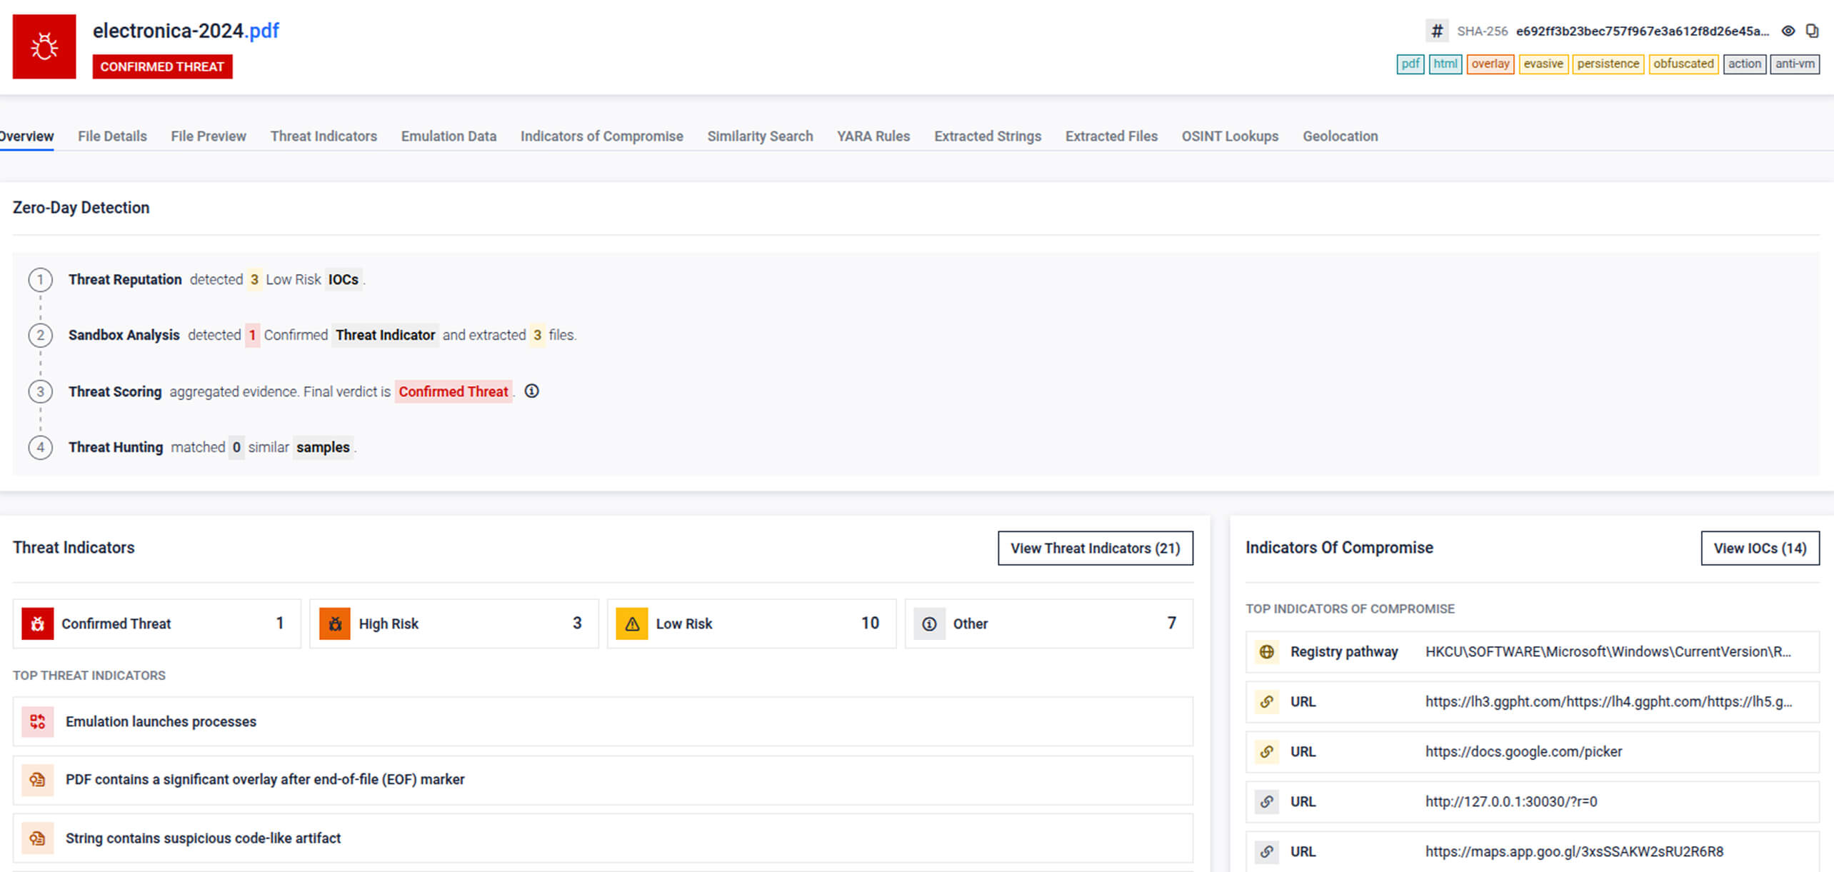
Task: Copy the SHA-256 hash with the copy icon
Action: point(1812,31)
